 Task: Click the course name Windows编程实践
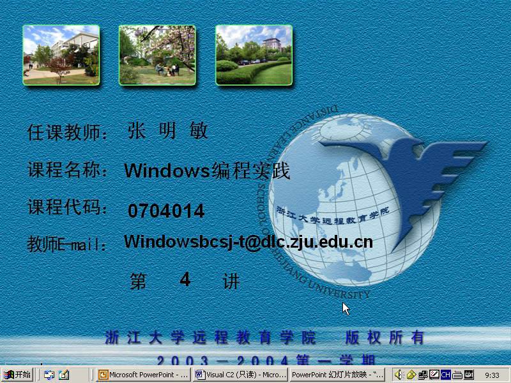point(207,170)
